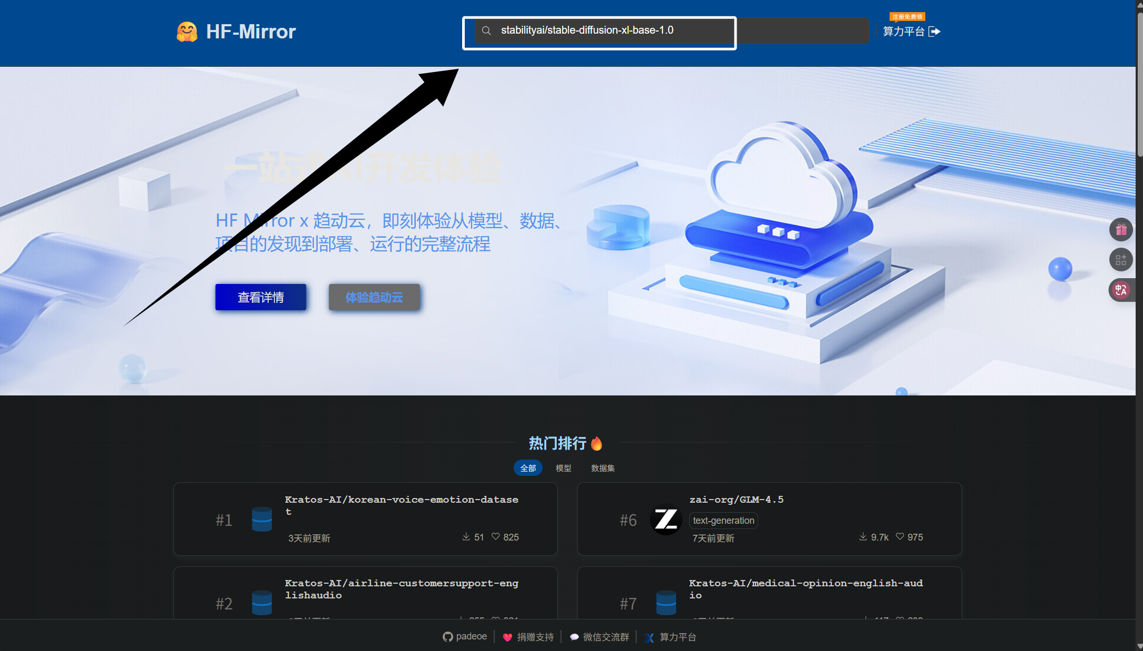Open Kratos-AI/medical-opinion-english-audio entry
Viewport: 1143px width, 651px height.
[x=806, y=589]
